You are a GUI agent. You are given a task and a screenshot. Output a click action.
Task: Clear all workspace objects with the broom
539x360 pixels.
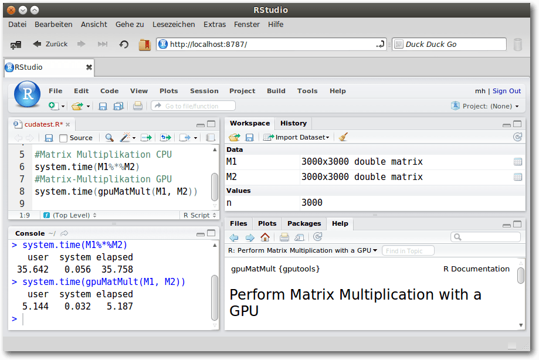[343, 137]
